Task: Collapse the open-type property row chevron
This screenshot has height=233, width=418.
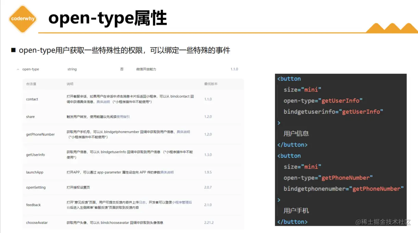Action: (x=18, y=69)
